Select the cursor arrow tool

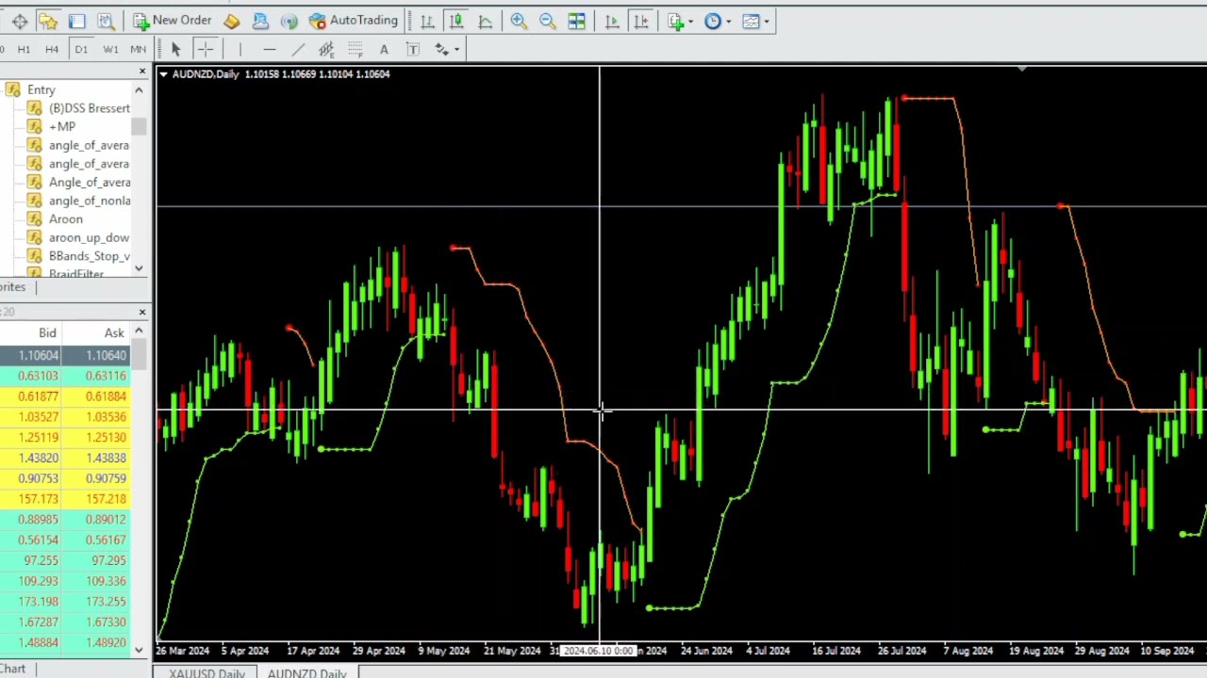point(175,49)
